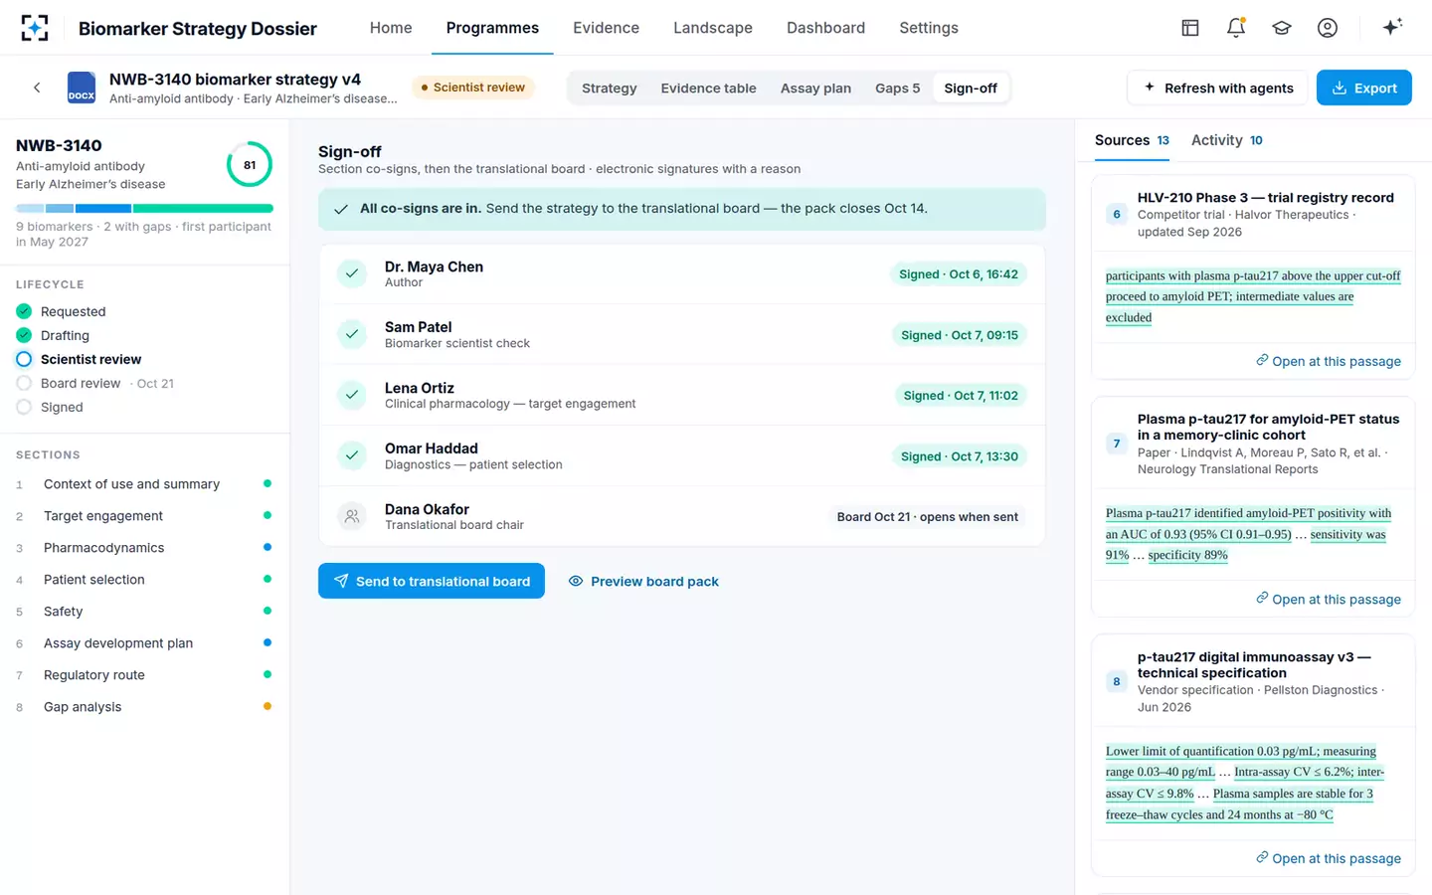Click the check icon beside Lena Ortiz
The width and height of the screenshot is (1432, 895).
(x=352, y=395)
